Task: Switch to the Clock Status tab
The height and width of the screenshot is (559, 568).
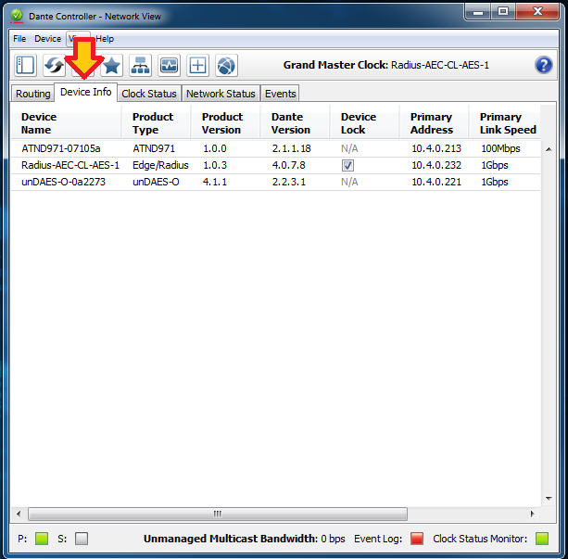Action: point(149,94)
